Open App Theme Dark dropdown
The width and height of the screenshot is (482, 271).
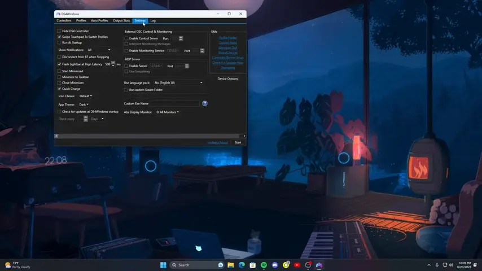(x=84, y=104)
